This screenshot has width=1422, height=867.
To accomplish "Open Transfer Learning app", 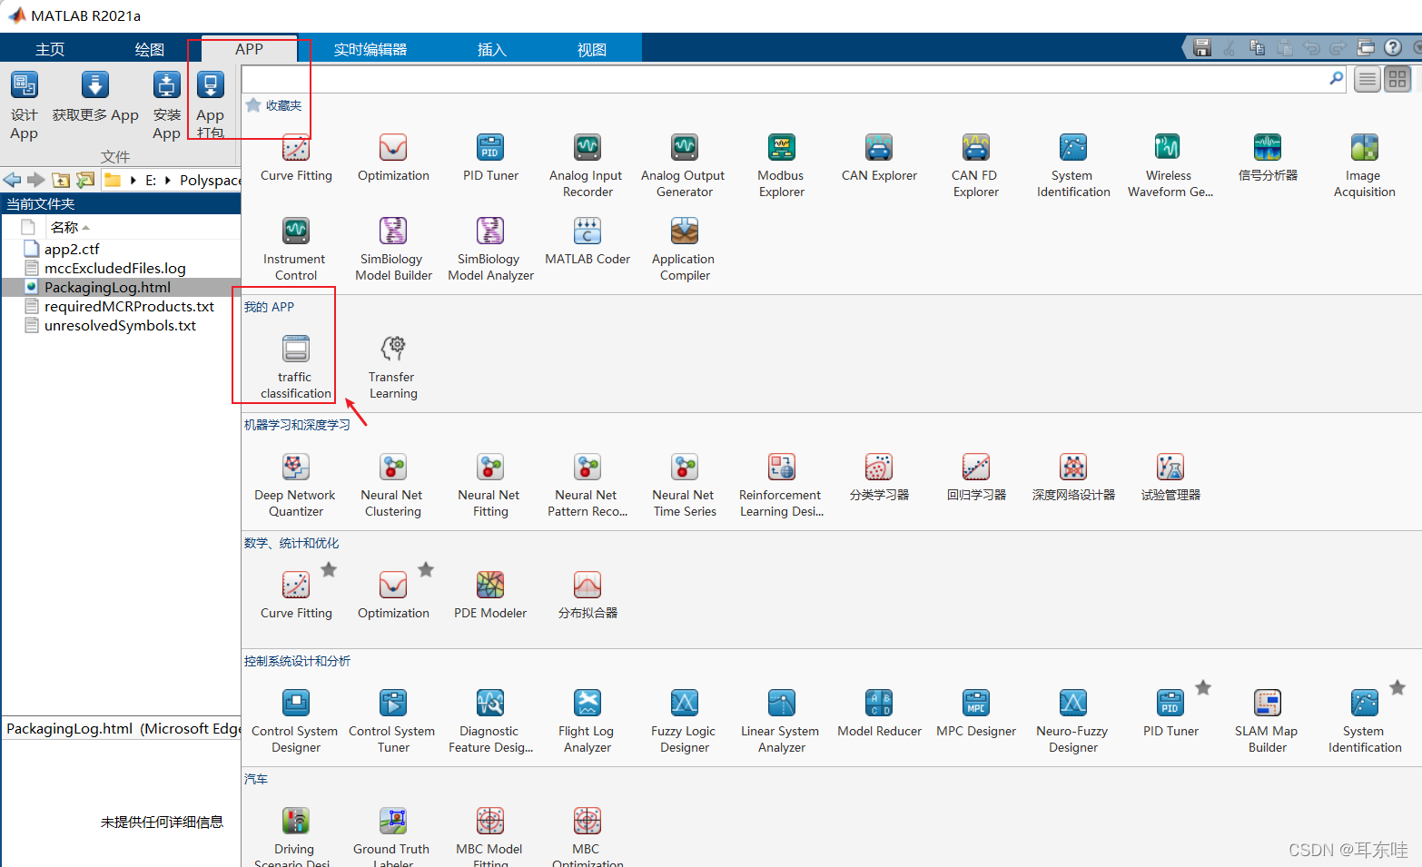I will coord(393,368).
